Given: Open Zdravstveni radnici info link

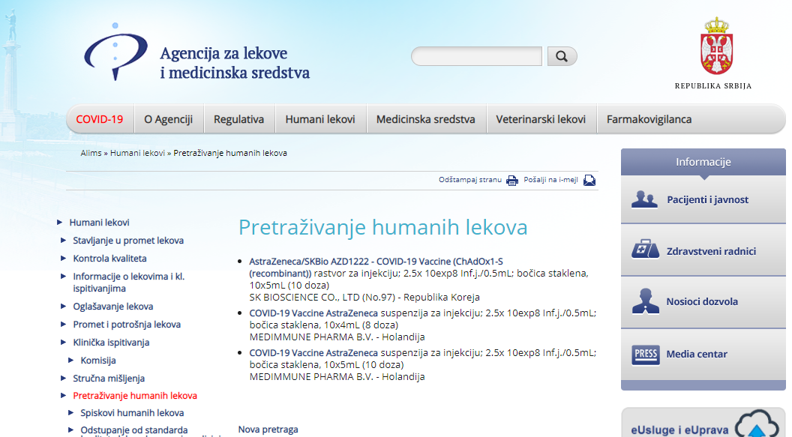Looking at the screenshot, I should pyautogui.click(x=711, y=251).
